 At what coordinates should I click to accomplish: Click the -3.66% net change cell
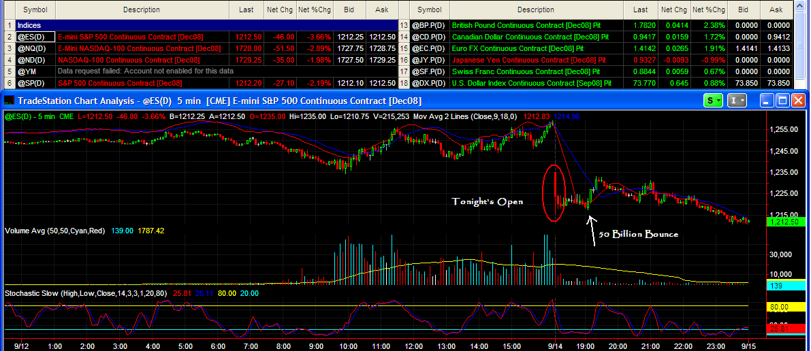[x=315, y=37]
